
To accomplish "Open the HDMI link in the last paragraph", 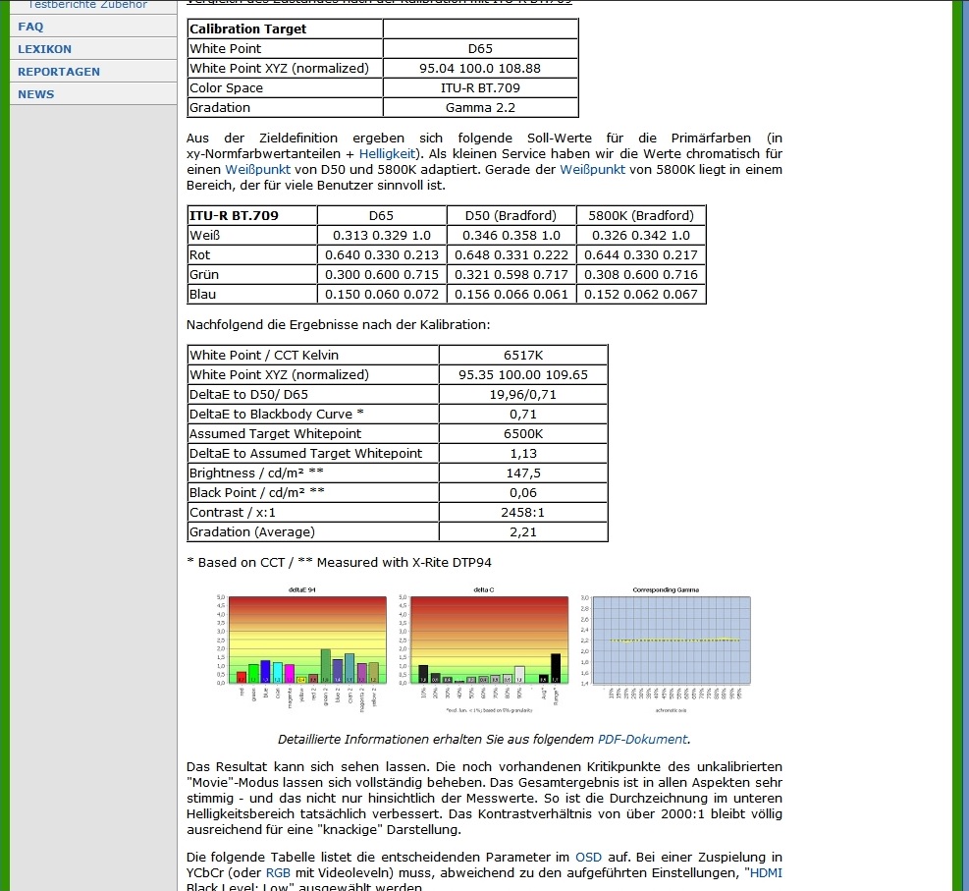I will click(766, 873).
